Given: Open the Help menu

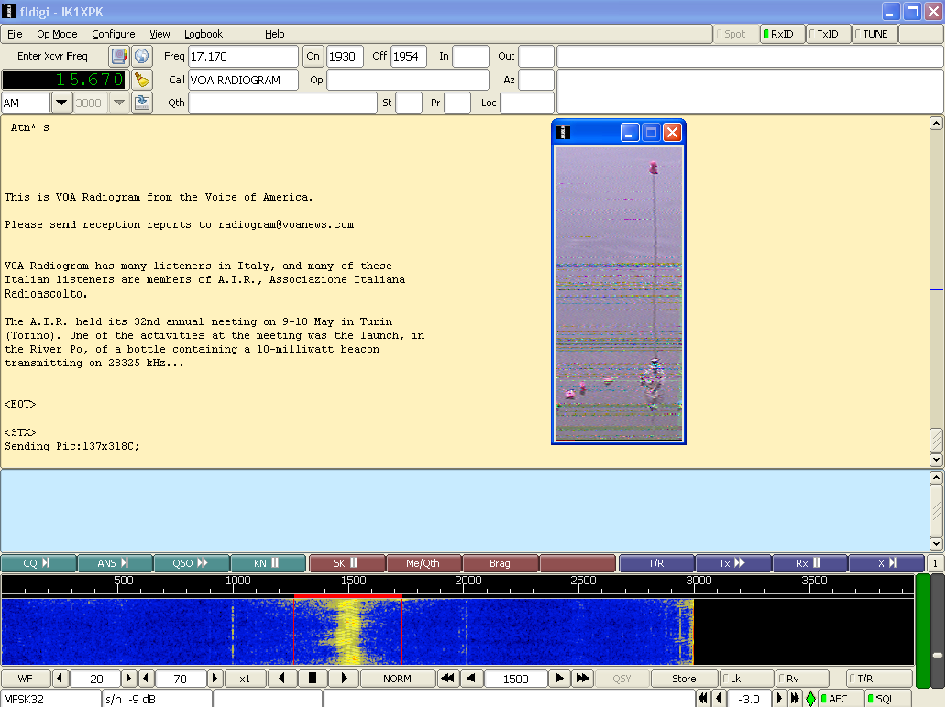Looking at the screenshot, I should [274, 34].
